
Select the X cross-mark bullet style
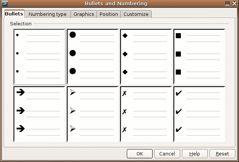tap(146, 114)
